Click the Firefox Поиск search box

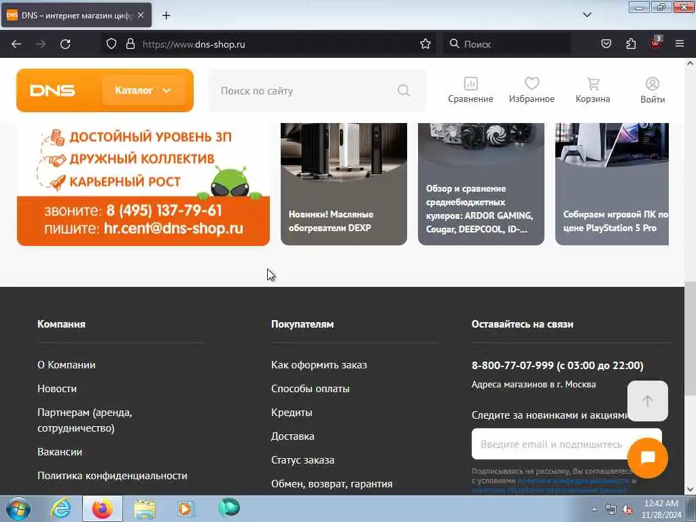(x=507, y=44)
